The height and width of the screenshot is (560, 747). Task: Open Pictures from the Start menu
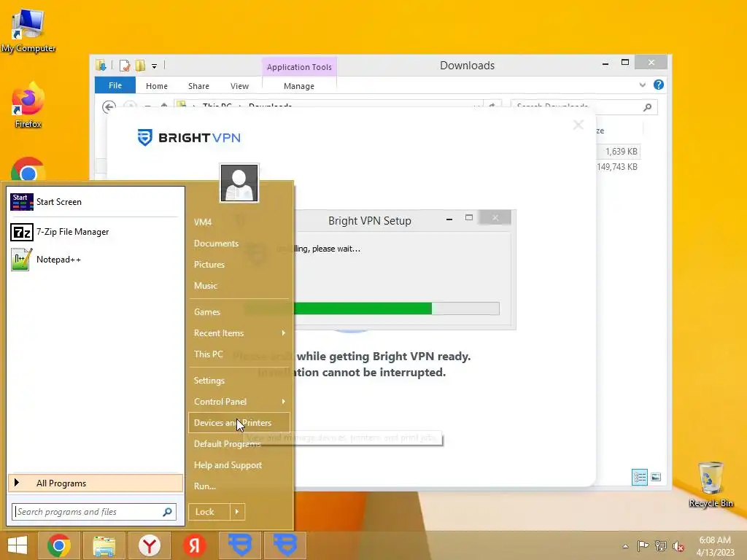pos(209,264)
